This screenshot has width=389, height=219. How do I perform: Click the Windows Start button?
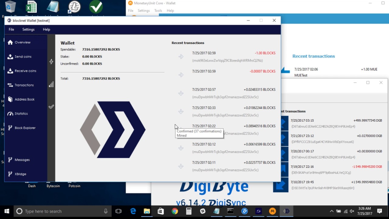(x=7, y=211)
